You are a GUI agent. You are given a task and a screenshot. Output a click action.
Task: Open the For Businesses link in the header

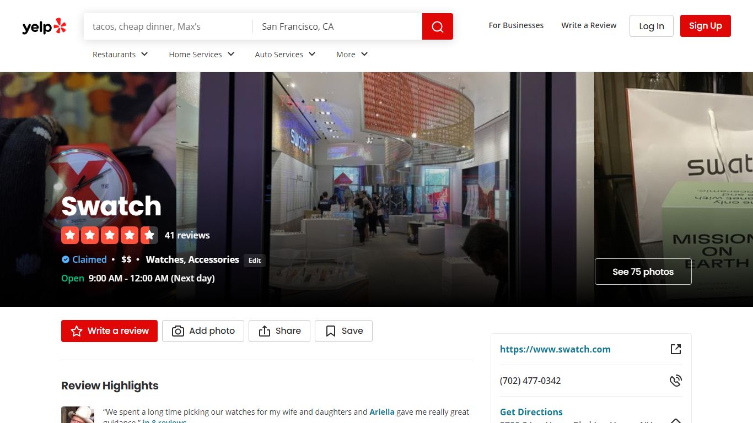pos(516,25)
